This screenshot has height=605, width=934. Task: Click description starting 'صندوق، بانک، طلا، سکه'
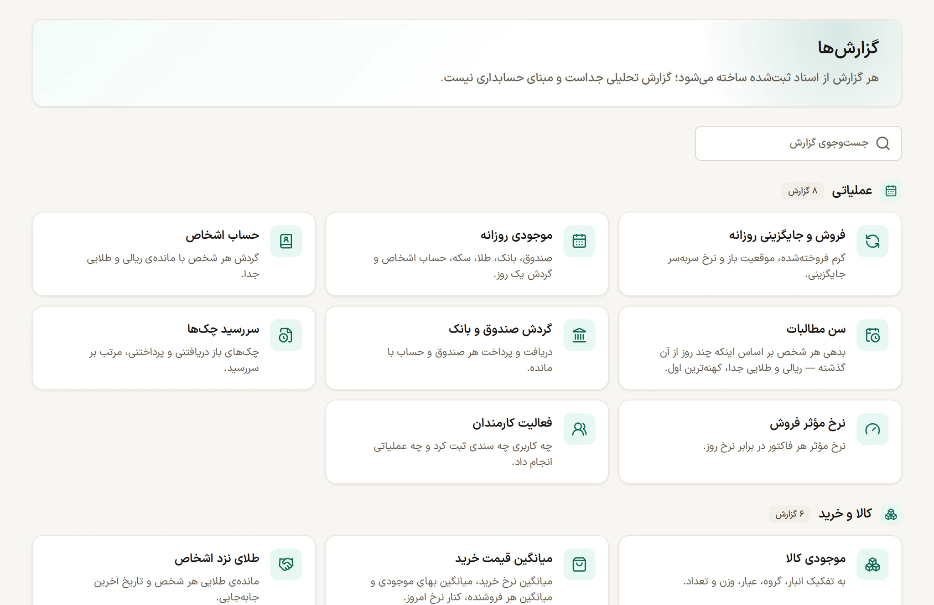pyautogui.click(x=463, y=266)
